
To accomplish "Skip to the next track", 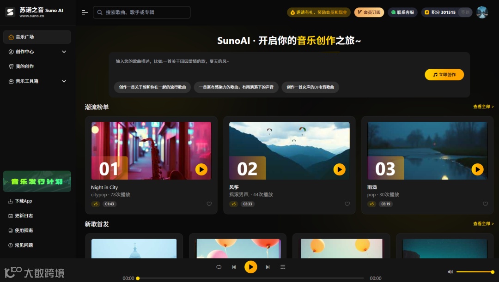I will point(268,267).
